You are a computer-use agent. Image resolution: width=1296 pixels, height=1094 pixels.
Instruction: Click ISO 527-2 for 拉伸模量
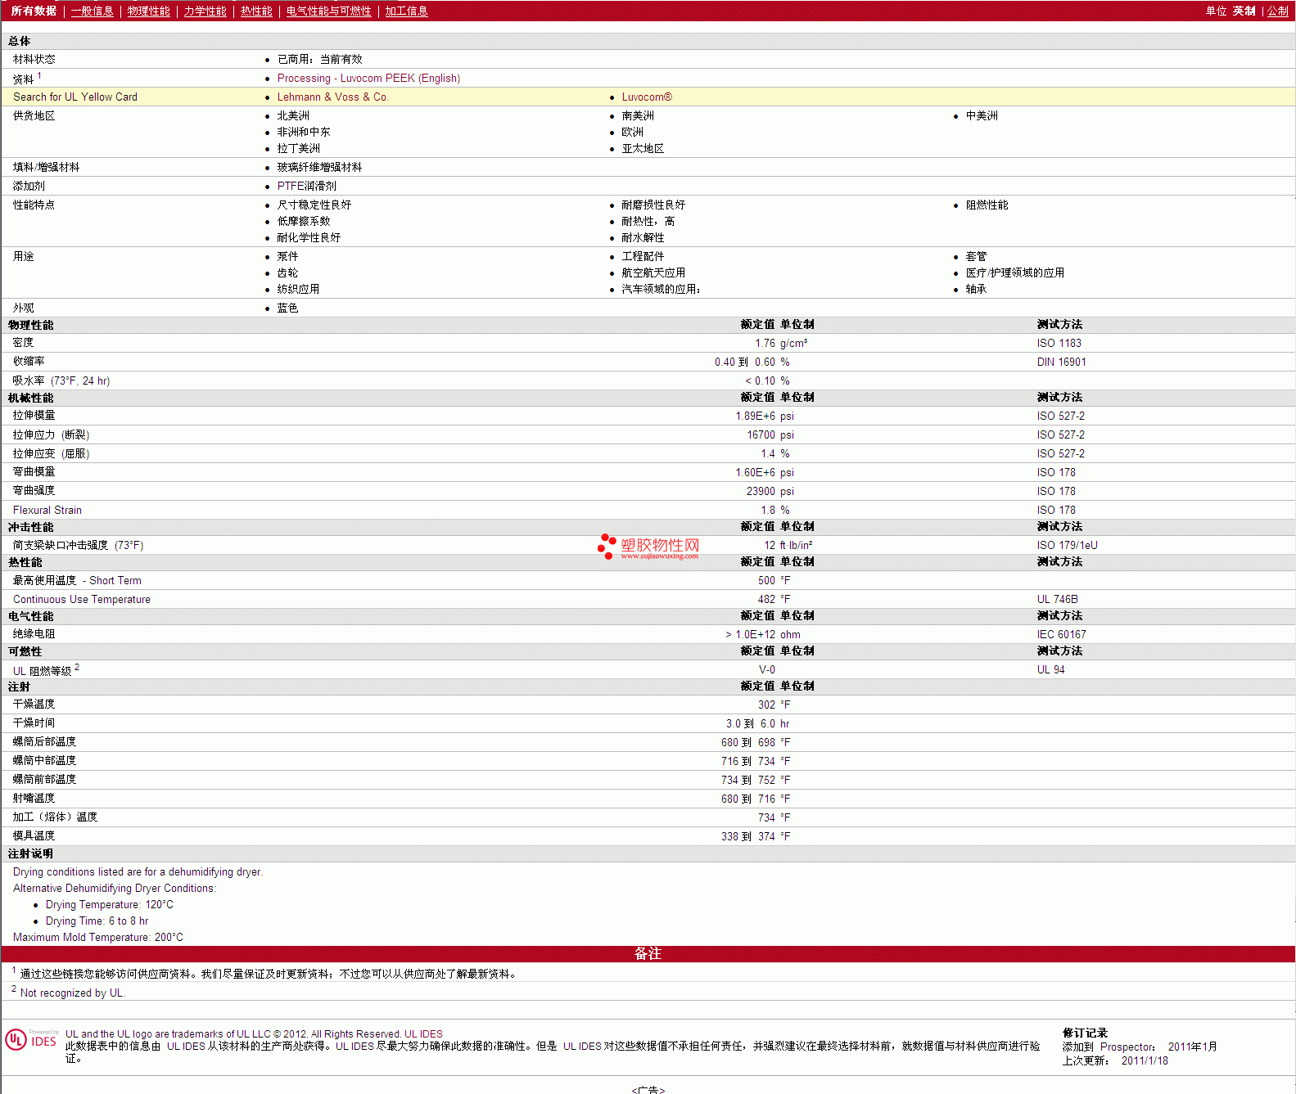click(x=1060, y=416)
